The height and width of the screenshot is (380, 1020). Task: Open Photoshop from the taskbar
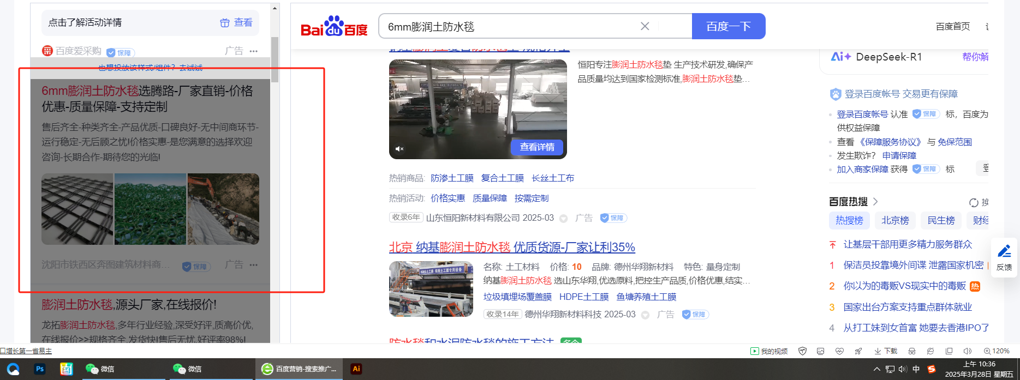(x=40, y=369)
